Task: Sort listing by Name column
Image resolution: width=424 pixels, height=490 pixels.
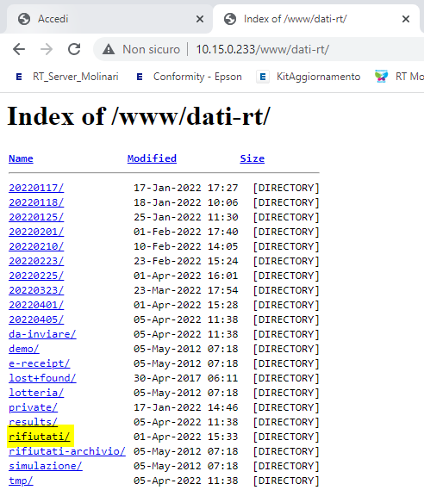Action: [x=21, y=158]
